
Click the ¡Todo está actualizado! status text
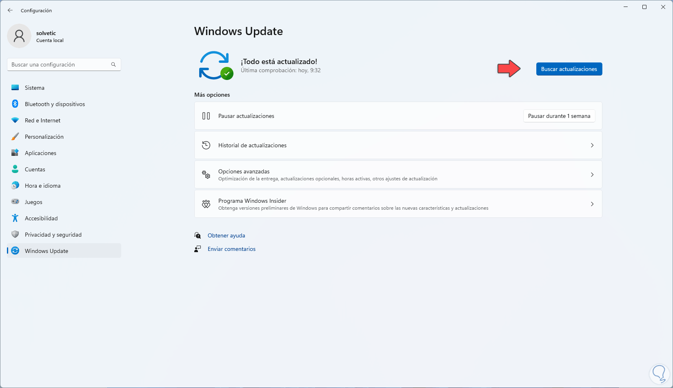pos(279,62)
